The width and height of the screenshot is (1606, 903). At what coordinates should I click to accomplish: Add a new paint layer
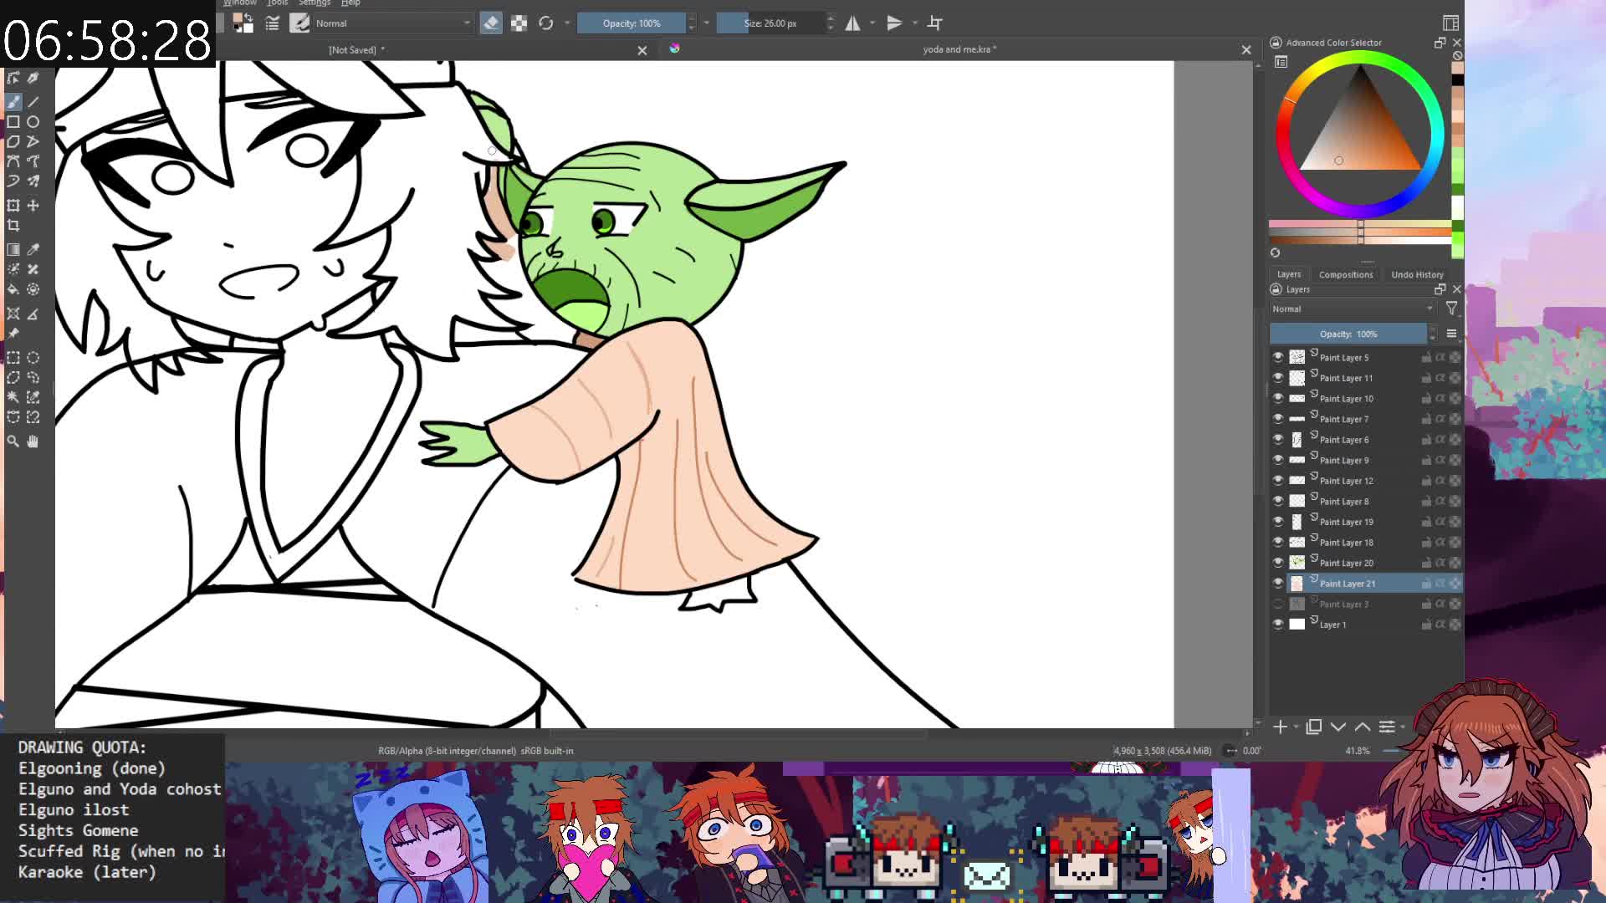click(1280, 727)
